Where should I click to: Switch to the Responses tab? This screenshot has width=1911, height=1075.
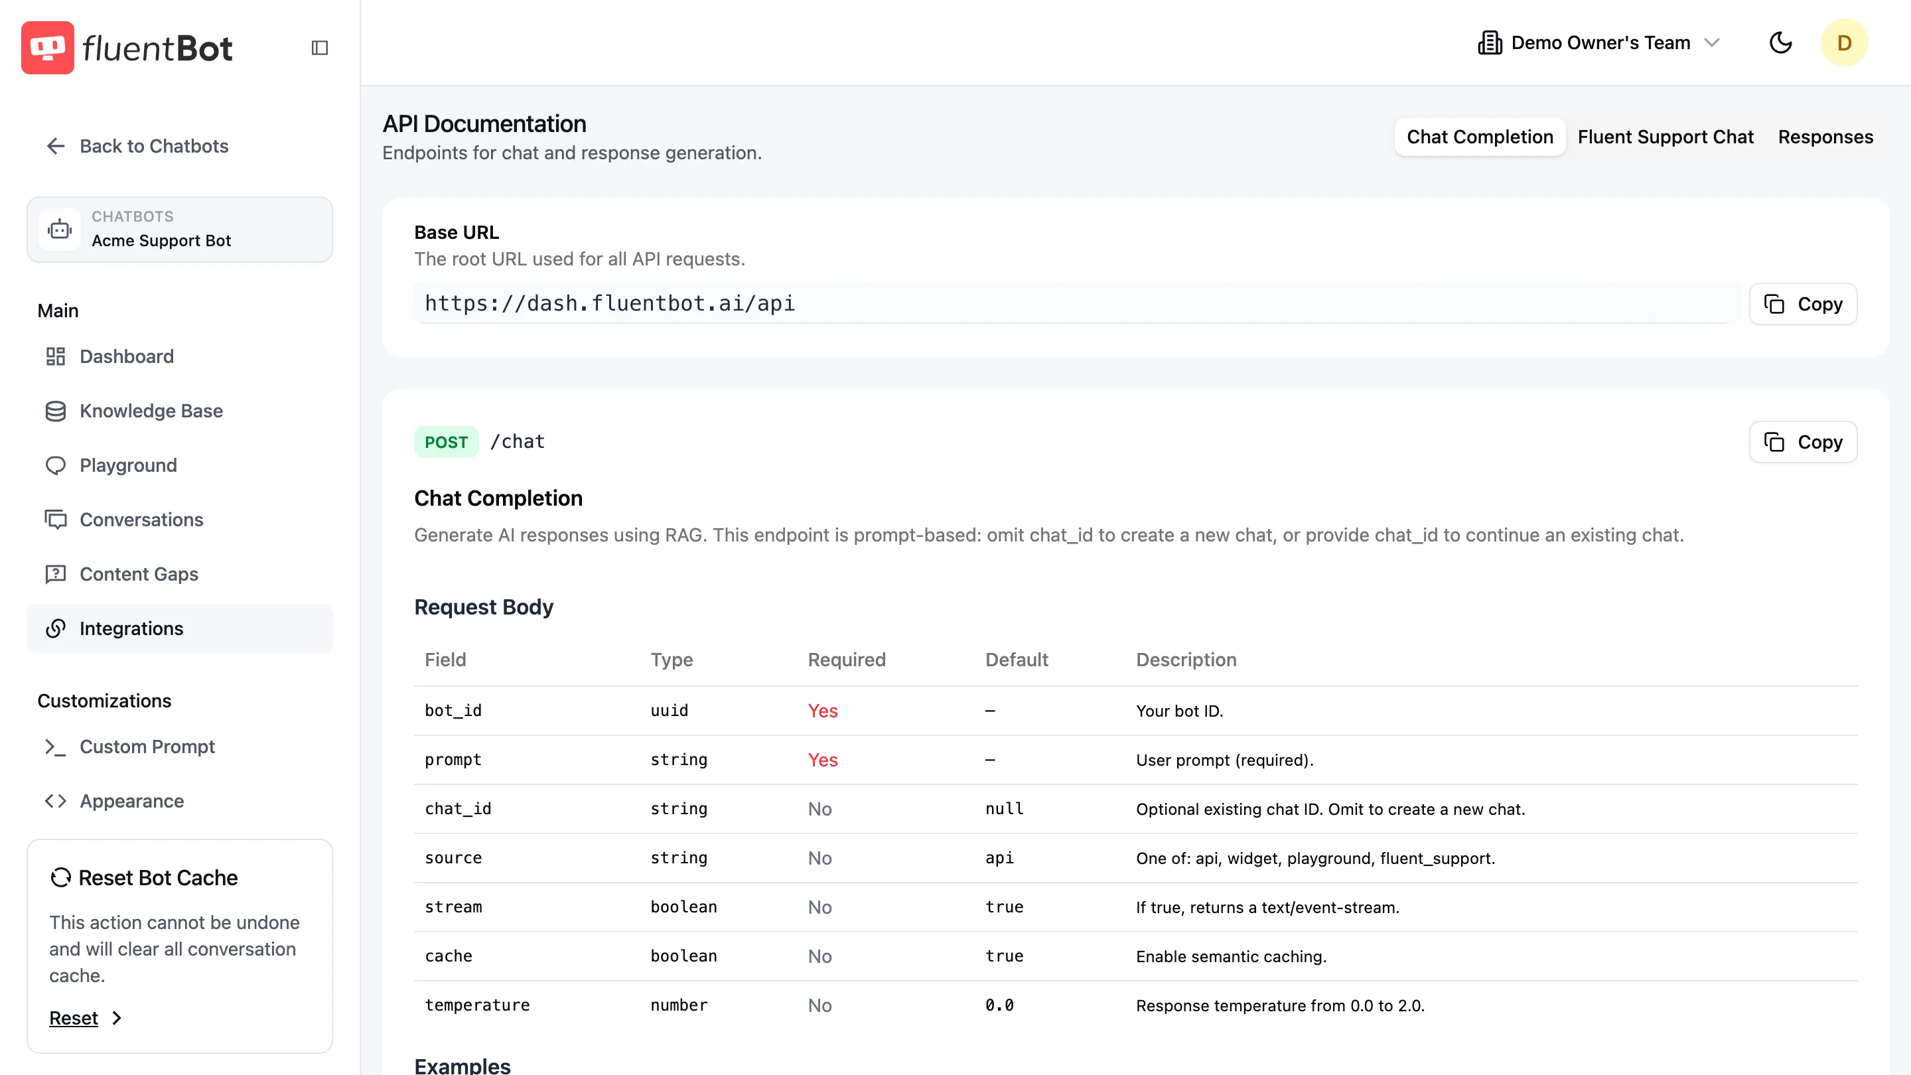coord(1825,137)
